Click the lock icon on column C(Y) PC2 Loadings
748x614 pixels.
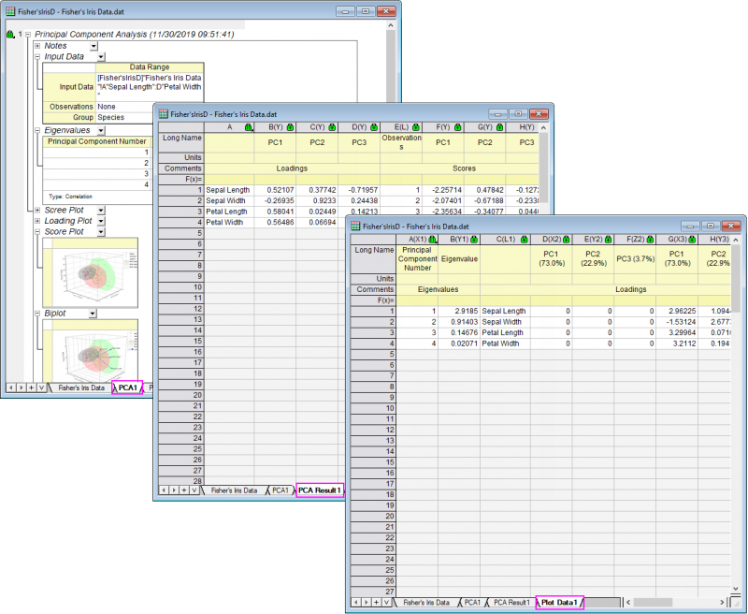click(332, 126)
